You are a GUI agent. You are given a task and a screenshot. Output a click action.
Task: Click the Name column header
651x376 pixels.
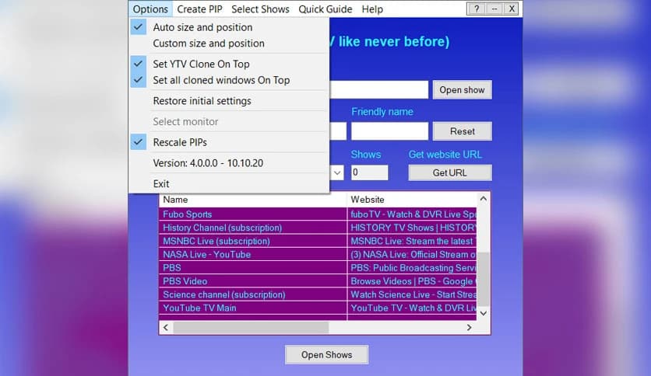pyautogui.click(x=252, y=200)
